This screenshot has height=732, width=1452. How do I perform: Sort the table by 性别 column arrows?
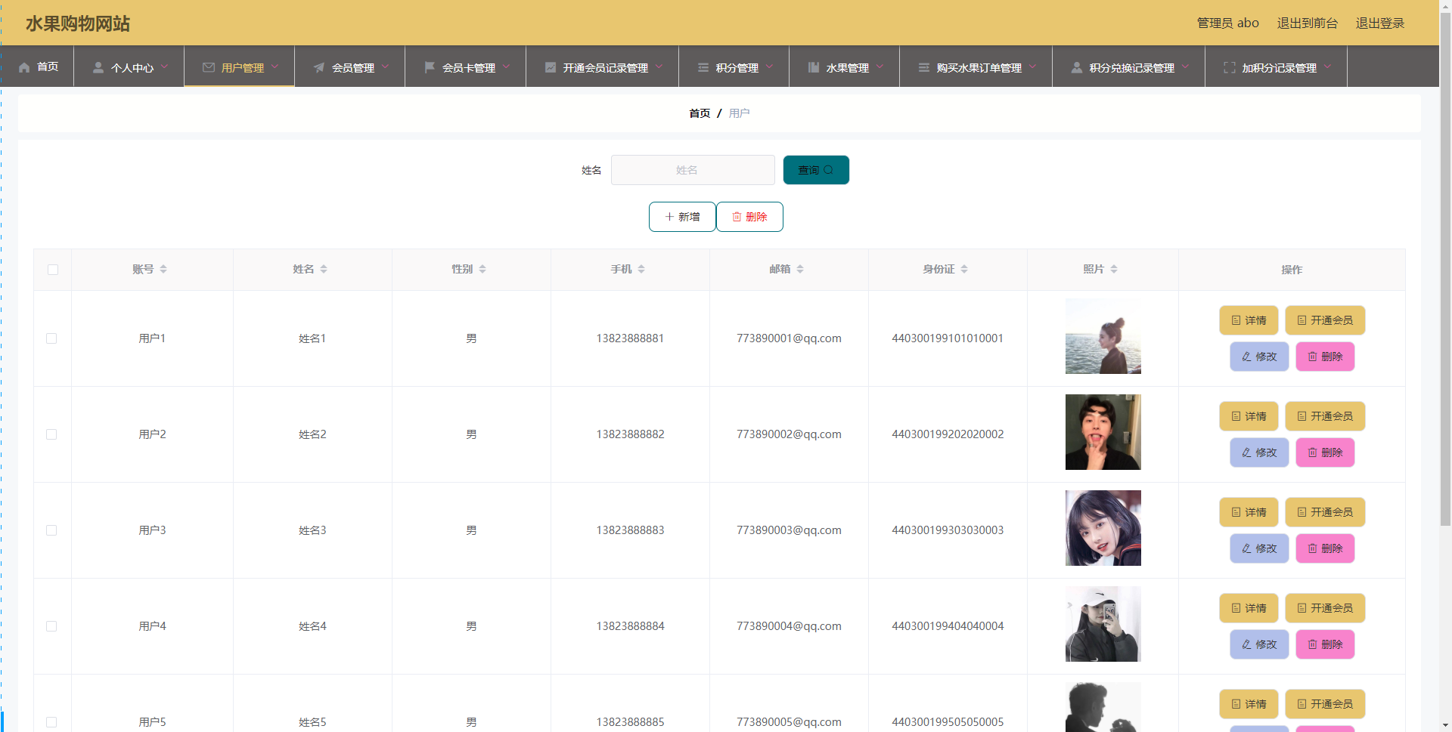click(x=482, y=270)
